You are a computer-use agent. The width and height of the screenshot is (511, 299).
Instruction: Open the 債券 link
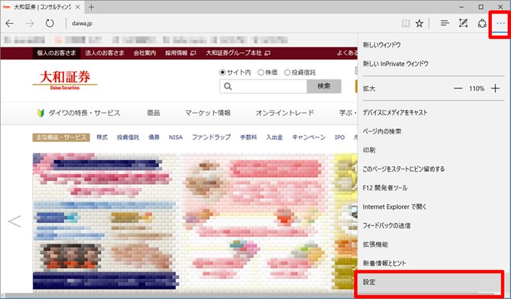pyautogui.click(x=154, y=137)
